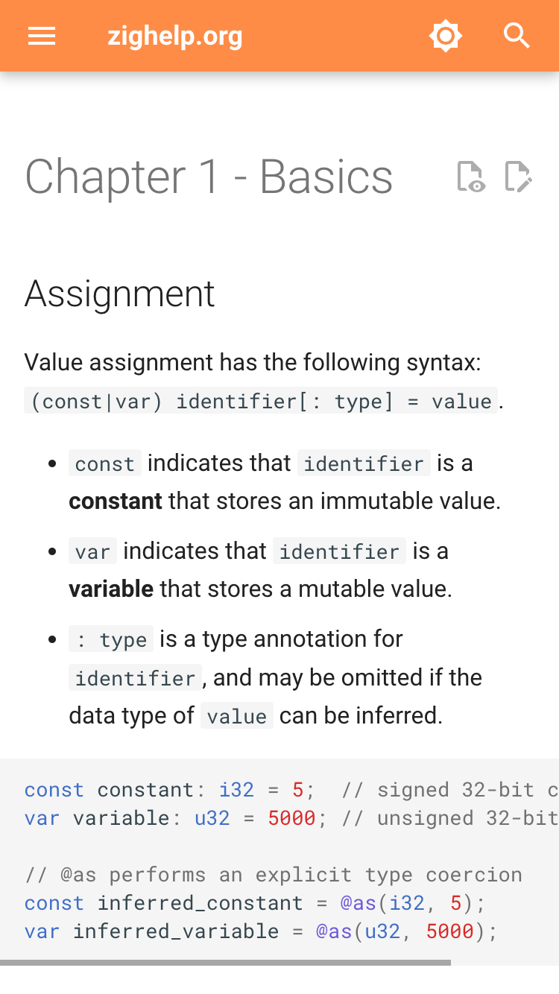Screen dimensions: 559x994
Task: Click the view page source icon
Action: (471, 177)
